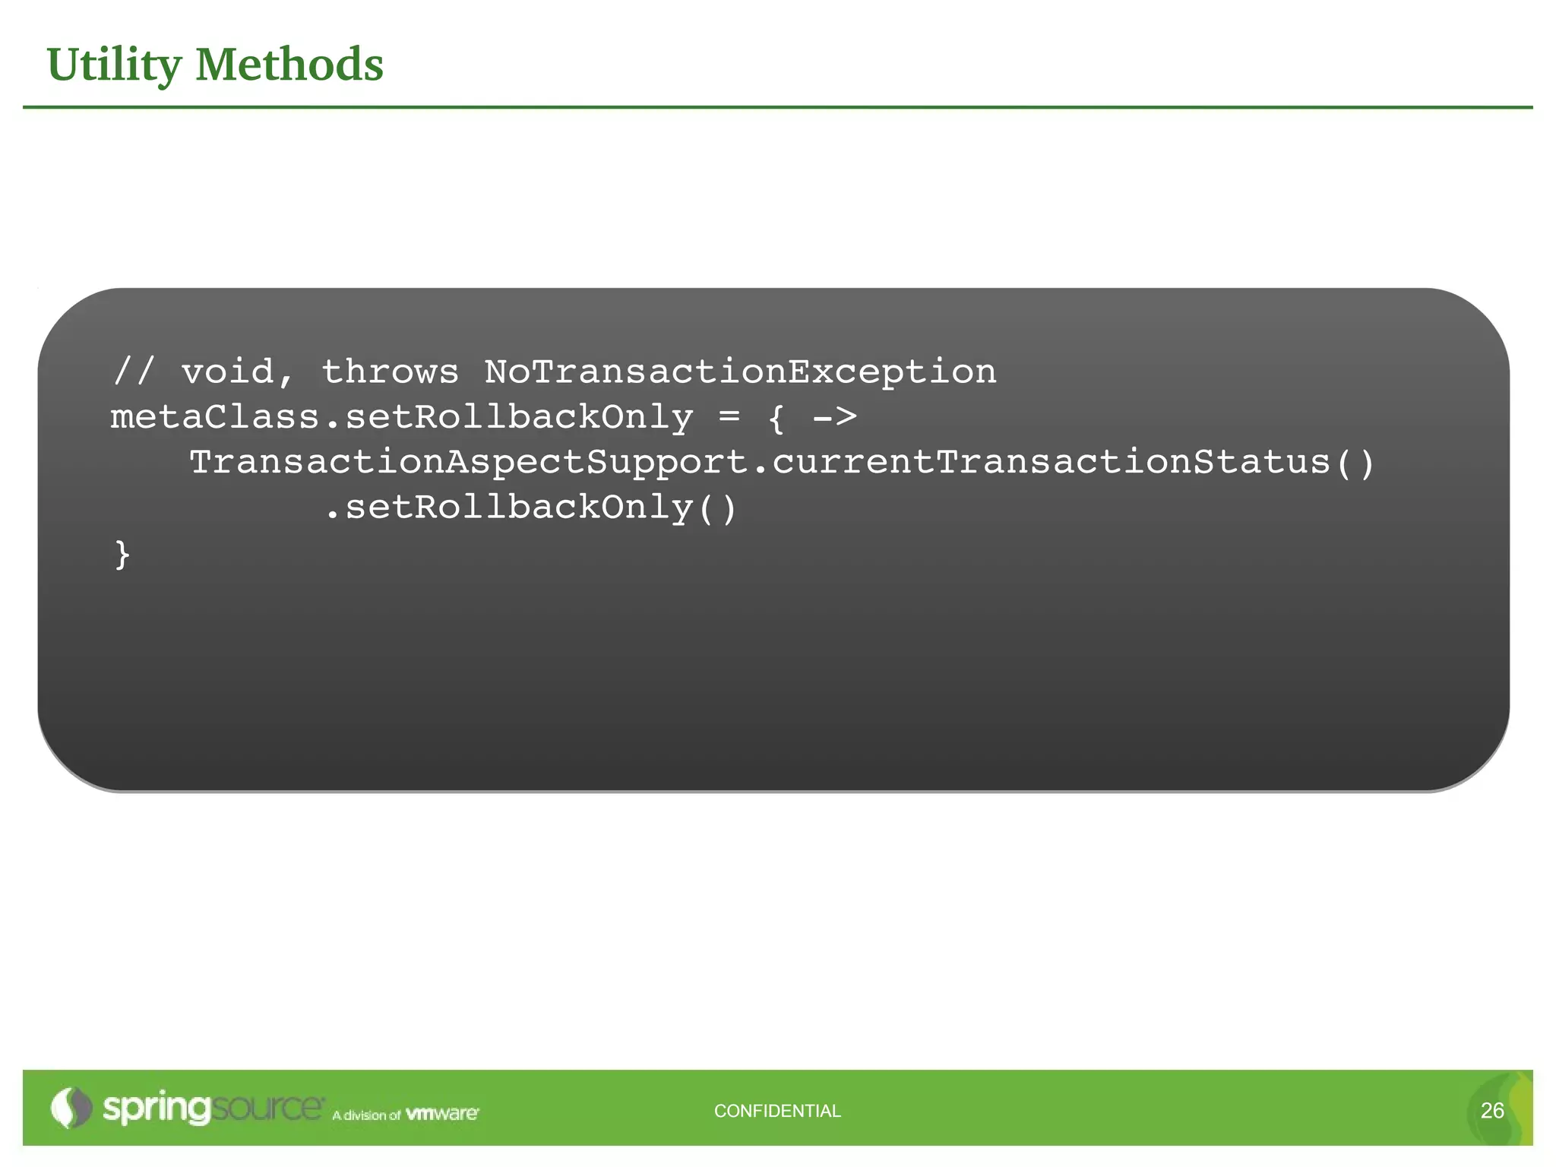Click the SpringSource leaf logo icon
The image size is (1556, 1167).
click(71, 1108)
